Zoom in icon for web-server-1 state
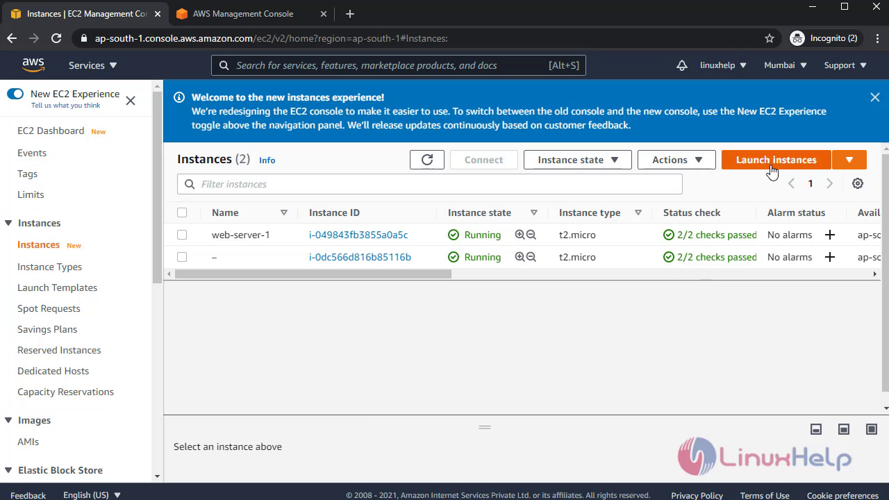The width and height of the screenshot is (889, 500). [520, 235]
